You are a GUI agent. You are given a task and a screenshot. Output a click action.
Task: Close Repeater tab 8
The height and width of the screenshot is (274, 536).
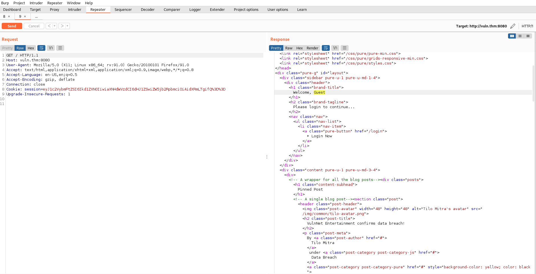9,17
